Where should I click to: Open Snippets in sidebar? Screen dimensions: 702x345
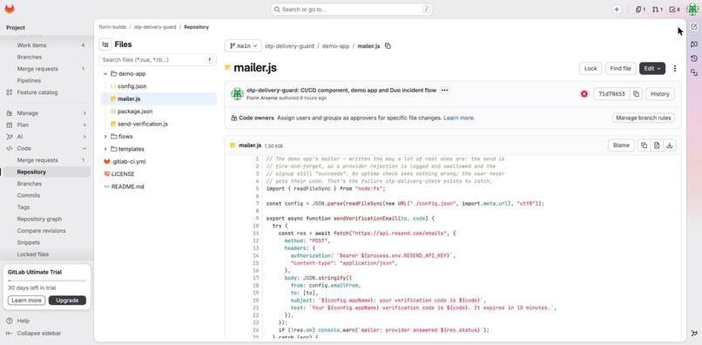point(46,242)
